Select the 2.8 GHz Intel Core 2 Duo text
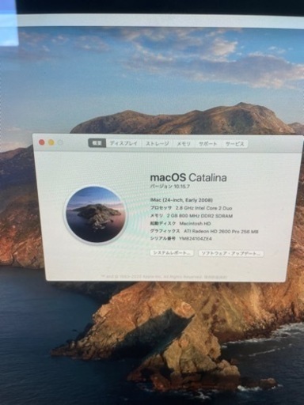The width and height of the screenshot is (304, 405). (204, 208)
